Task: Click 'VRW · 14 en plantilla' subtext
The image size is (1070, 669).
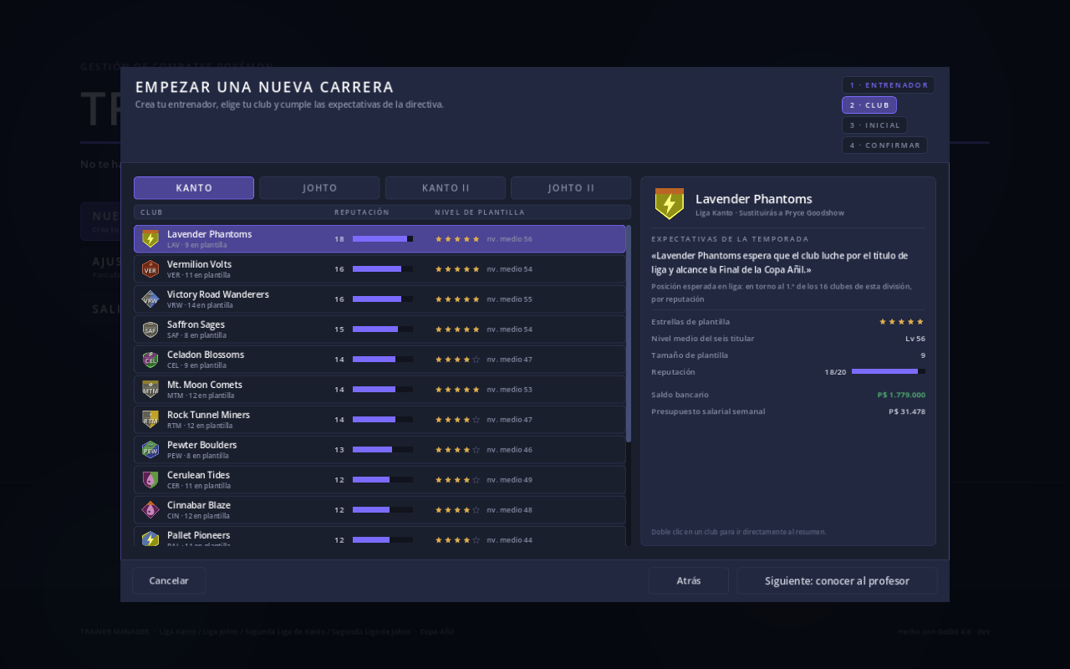Action: coord(200,305)
